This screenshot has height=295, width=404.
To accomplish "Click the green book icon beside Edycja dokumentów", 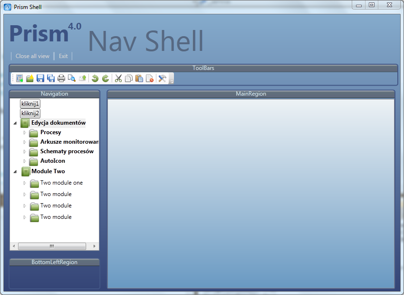I will (x=25, y=123).
